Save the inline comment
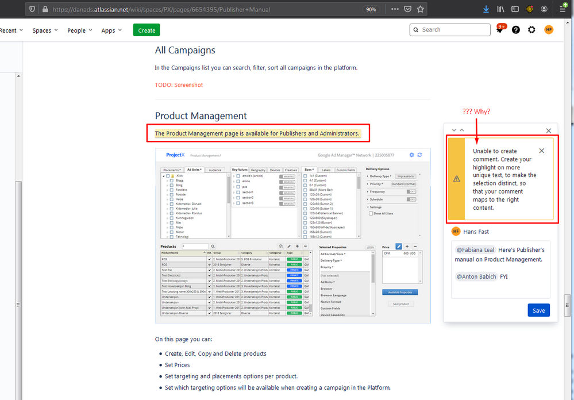This screenshot has width=574, height=400. pyautogui.click(x=538, y=310)
